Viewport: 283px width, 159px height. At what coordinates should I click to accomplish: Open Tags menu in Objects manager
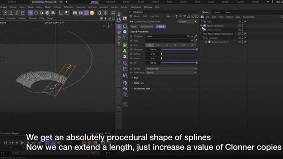238,17
